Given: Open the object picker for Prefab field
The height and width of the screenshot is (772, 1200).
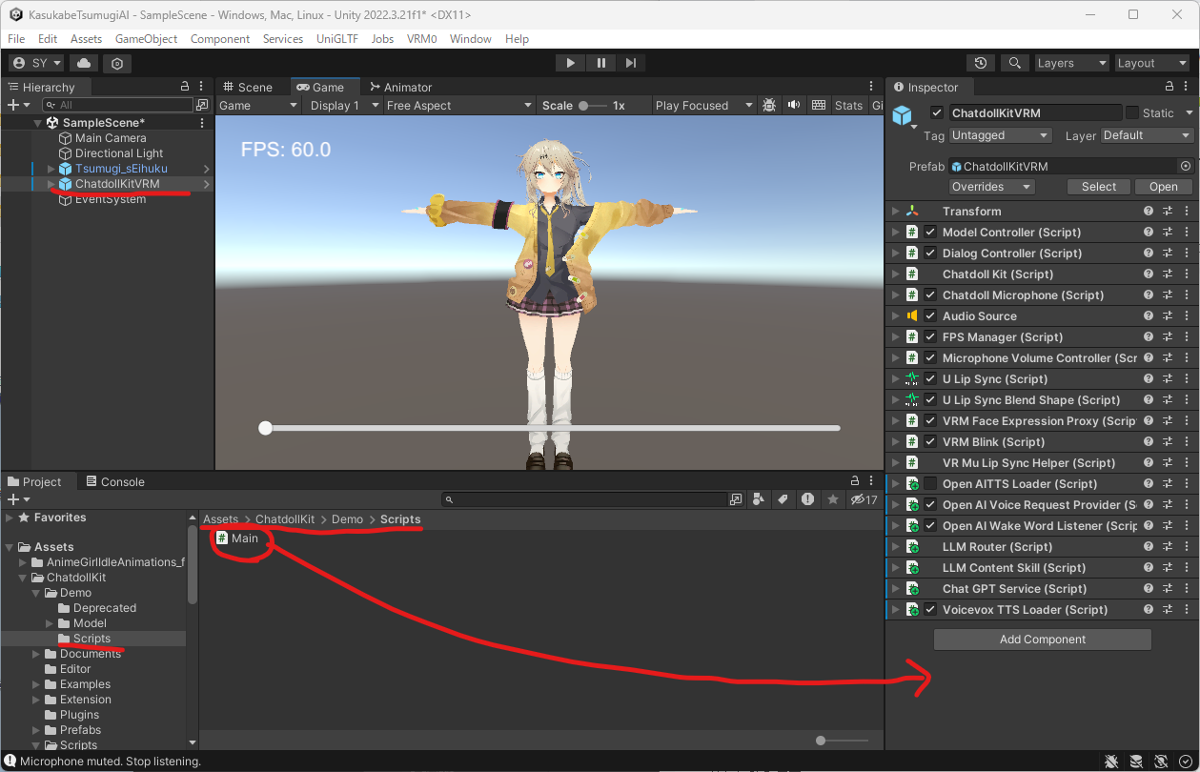Looking at the screenshot, I should tap(1186, 166).
